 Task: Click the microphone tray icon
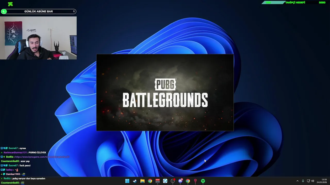tap(303, 181)
